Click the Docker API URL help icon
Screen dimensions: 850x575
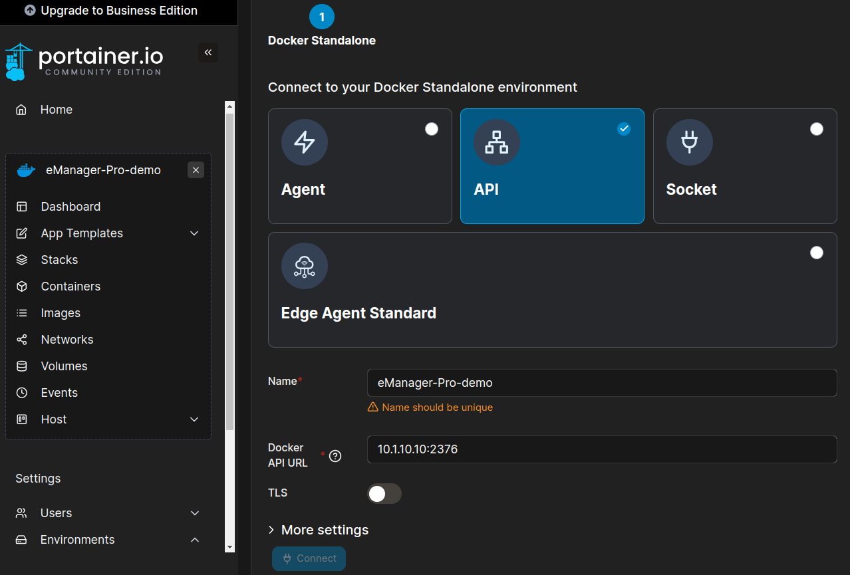coord(335,456)
